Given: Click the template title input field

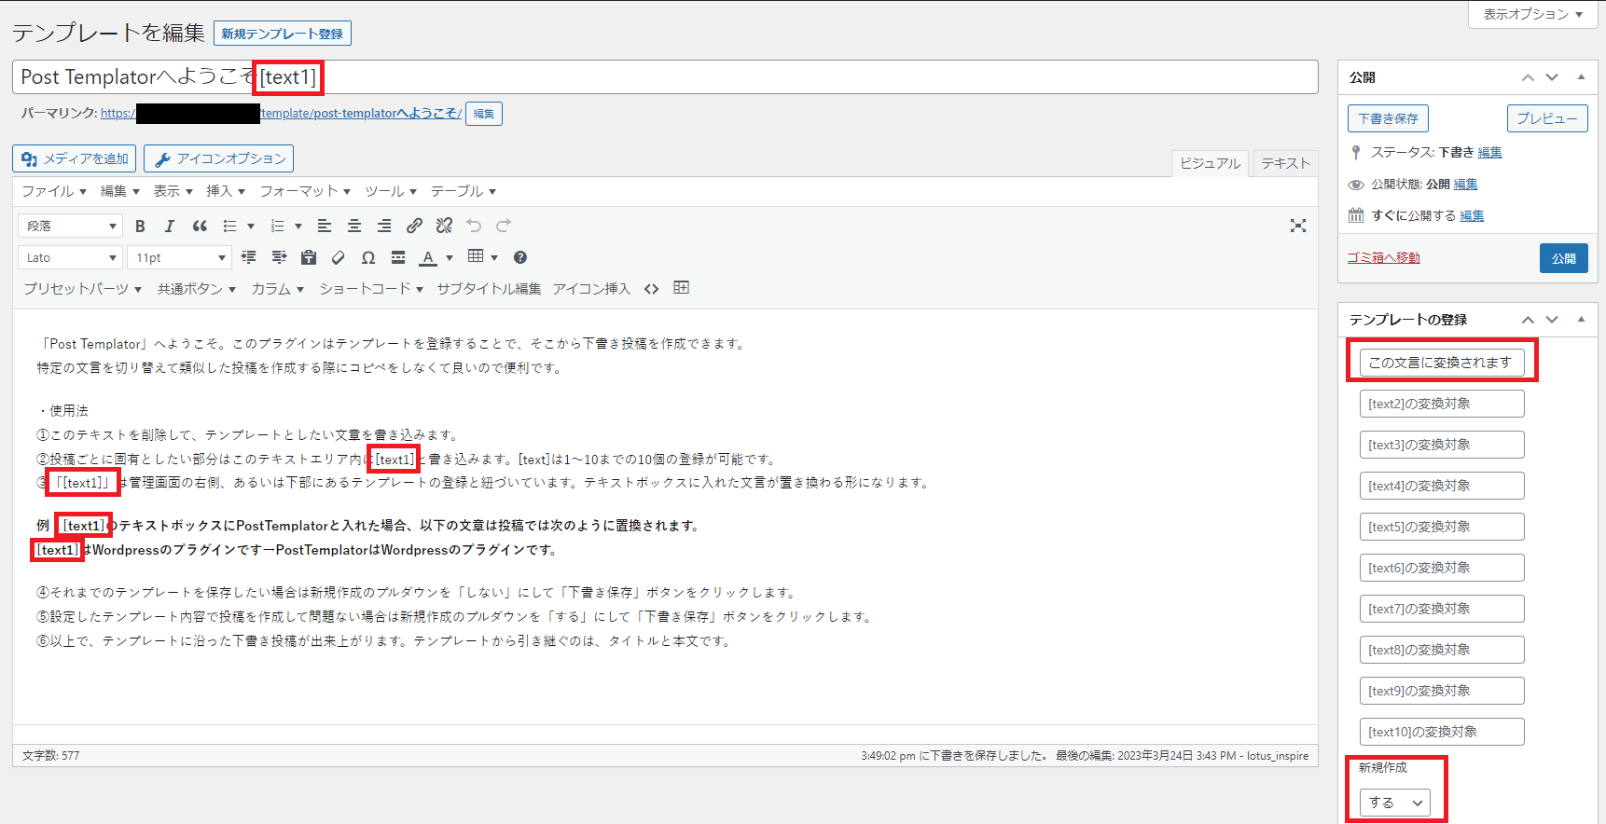Looking at the screenshot, I should (665, 77).
